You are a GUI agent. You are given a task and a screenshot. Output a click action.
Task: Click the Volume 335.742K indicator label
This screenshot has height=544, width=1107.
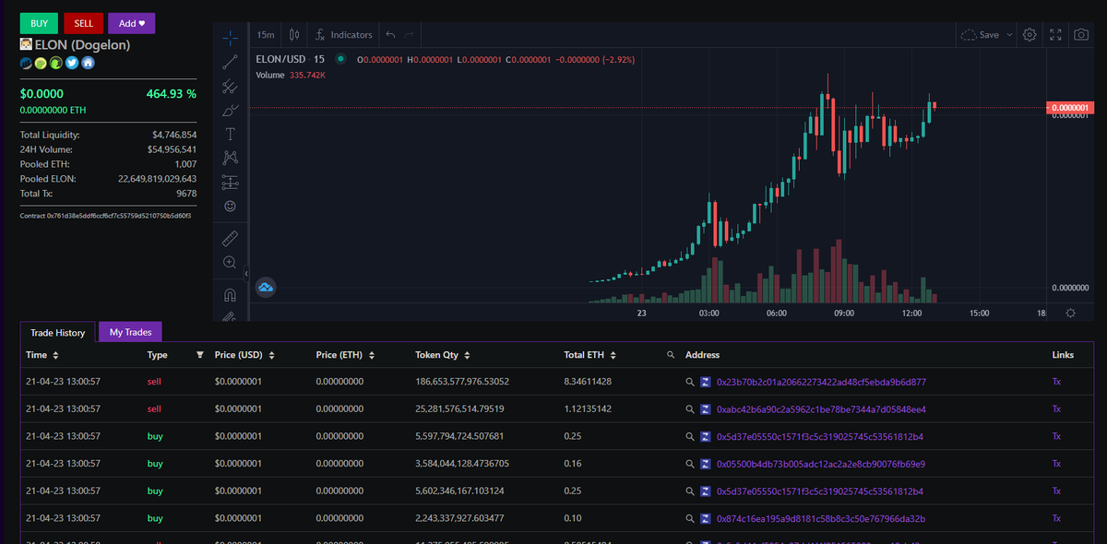point(291,75)
